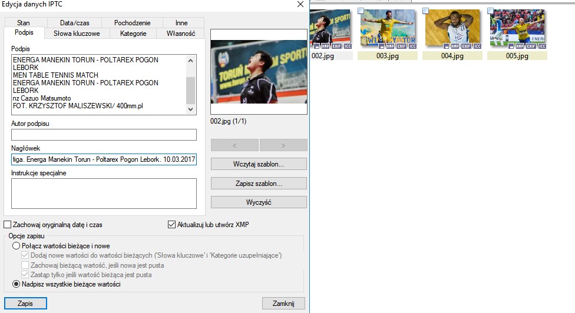The image size is (575, 313).
Task: Click the ICC badge under thumbnail 004.jpg
Action: [477, 46]
